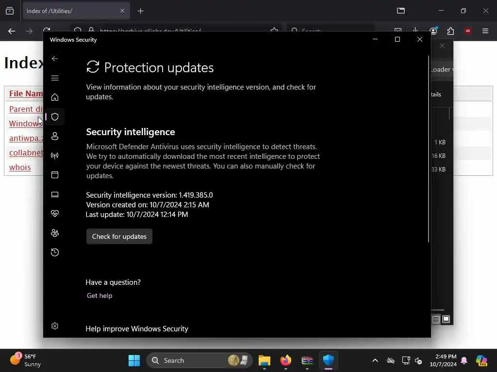
Task: Open Firefox from taskbar
Action: coord(285,360)
